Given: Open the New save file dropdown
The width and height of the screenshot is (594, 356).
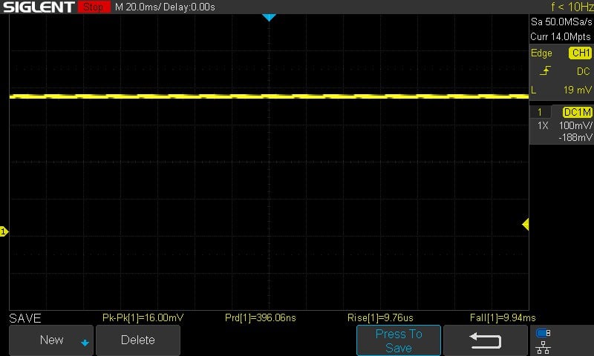Looking at the screenshot, I should point(51,340).
